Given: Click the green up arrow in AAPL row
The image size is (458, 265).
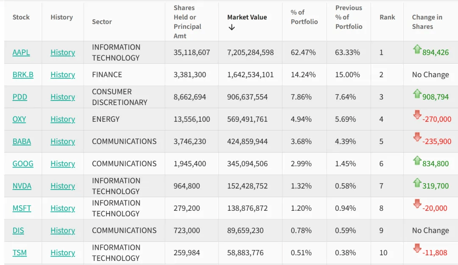Looking at the screenshot, I should (x=417, y=50).
